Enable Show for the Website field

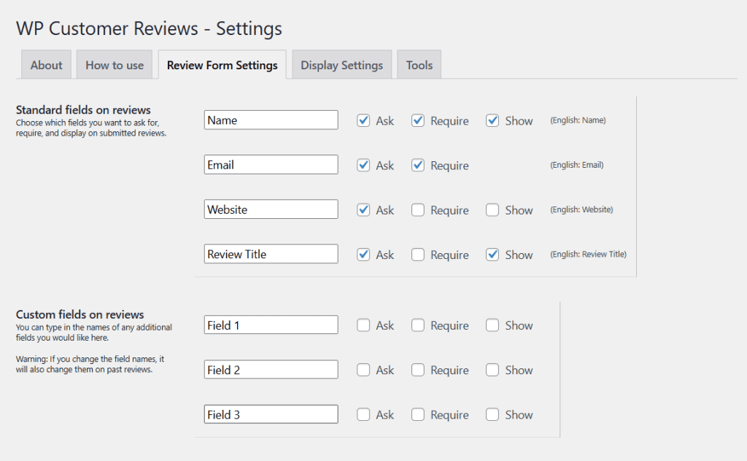click(x=491, y=209)
